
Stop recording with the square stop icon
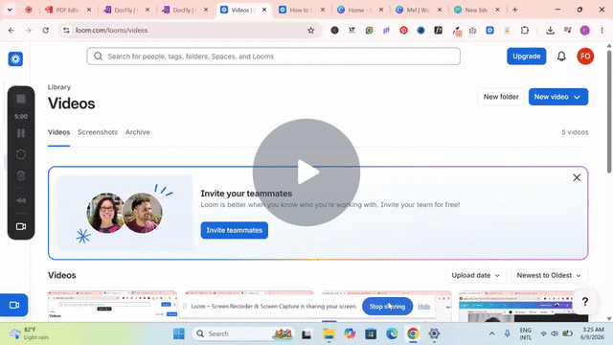[x=21, y=99]
